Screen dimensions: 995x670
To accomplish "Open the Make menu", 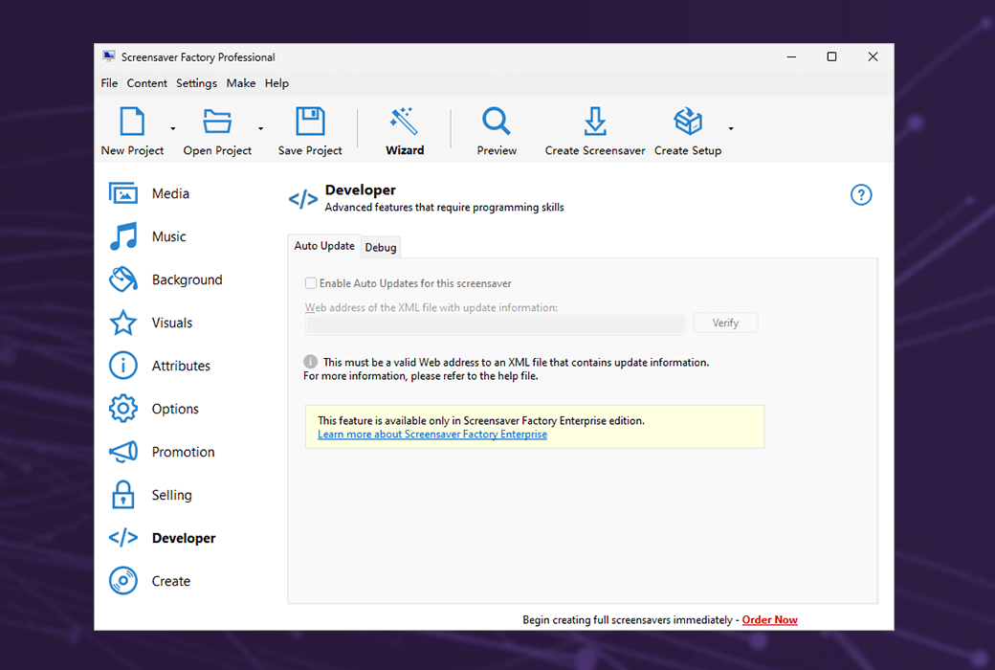I will [x=240, y=83].
